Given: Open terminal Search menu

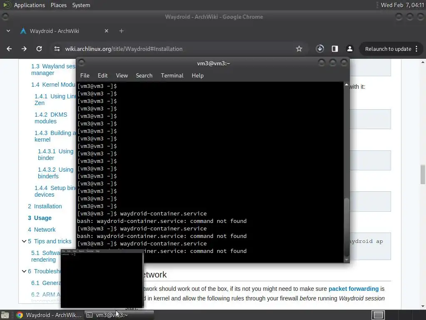Looking at the screenshot, I should pyautogui.click(x=144, y=75).
